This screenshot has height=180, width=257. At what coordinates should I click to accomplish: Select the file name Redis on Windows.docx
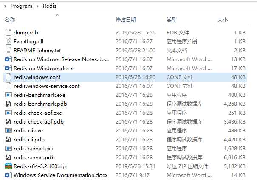(43, 68)
